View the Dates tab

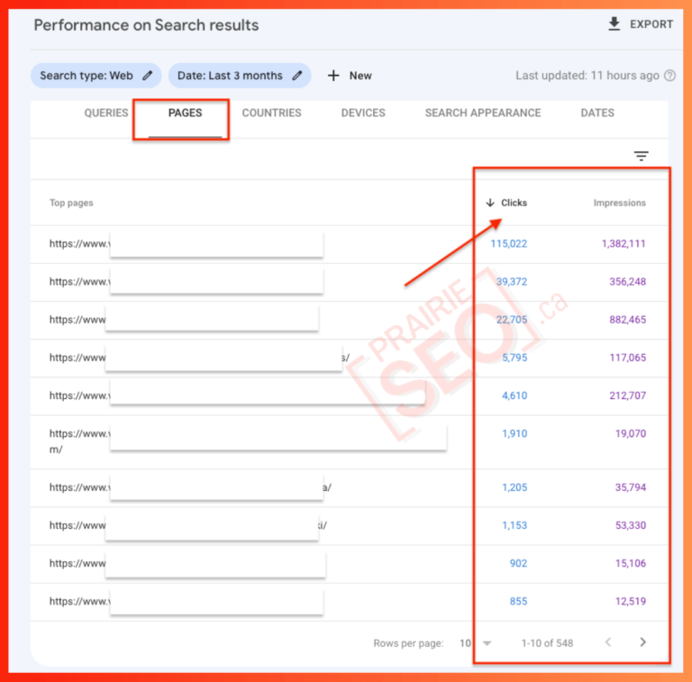coord(597,113)
